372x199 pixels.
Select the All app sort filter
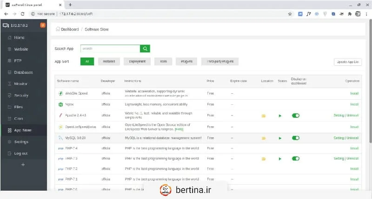click(87, 62)
